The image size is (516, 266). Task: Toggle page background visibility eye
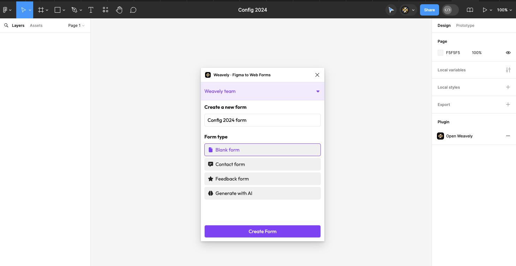508,53
